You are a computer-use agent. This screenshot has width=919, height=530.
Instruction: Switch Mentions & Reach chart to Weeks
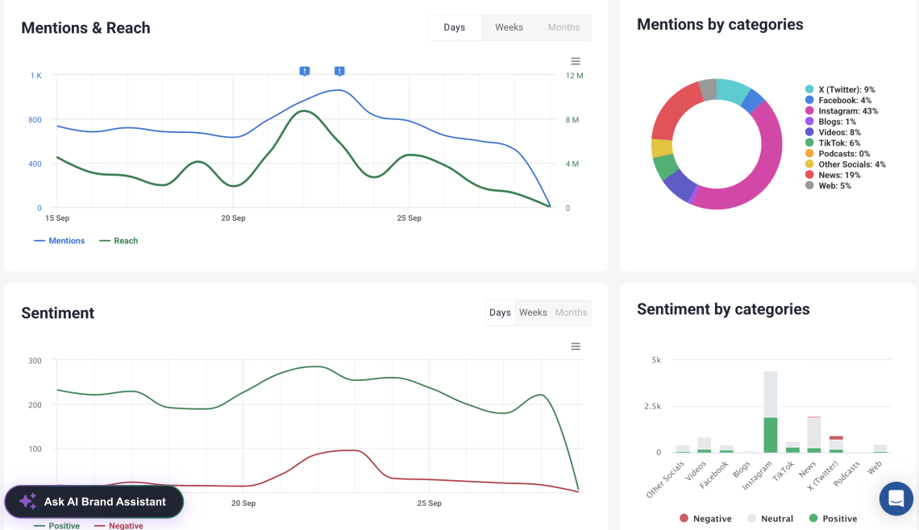[509, 27]
